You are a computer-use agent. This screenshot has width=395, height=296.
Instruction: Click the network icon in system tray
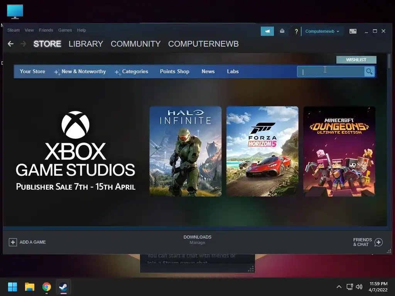click(x=349, y=287)
